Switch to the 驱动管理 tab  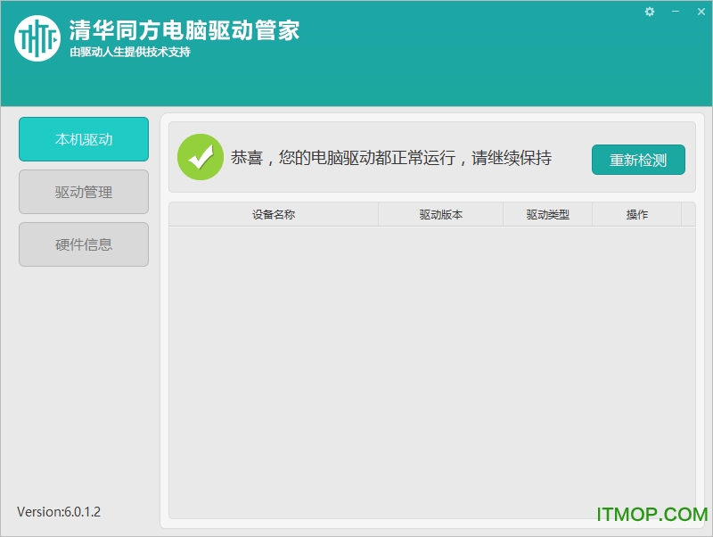coord(84,192)
